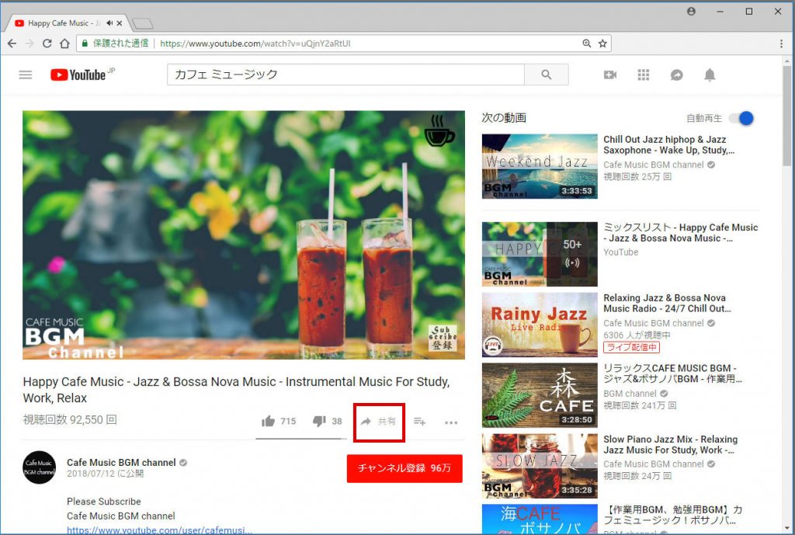Mute the tab via speaker icon

click(x=109, y=23)
